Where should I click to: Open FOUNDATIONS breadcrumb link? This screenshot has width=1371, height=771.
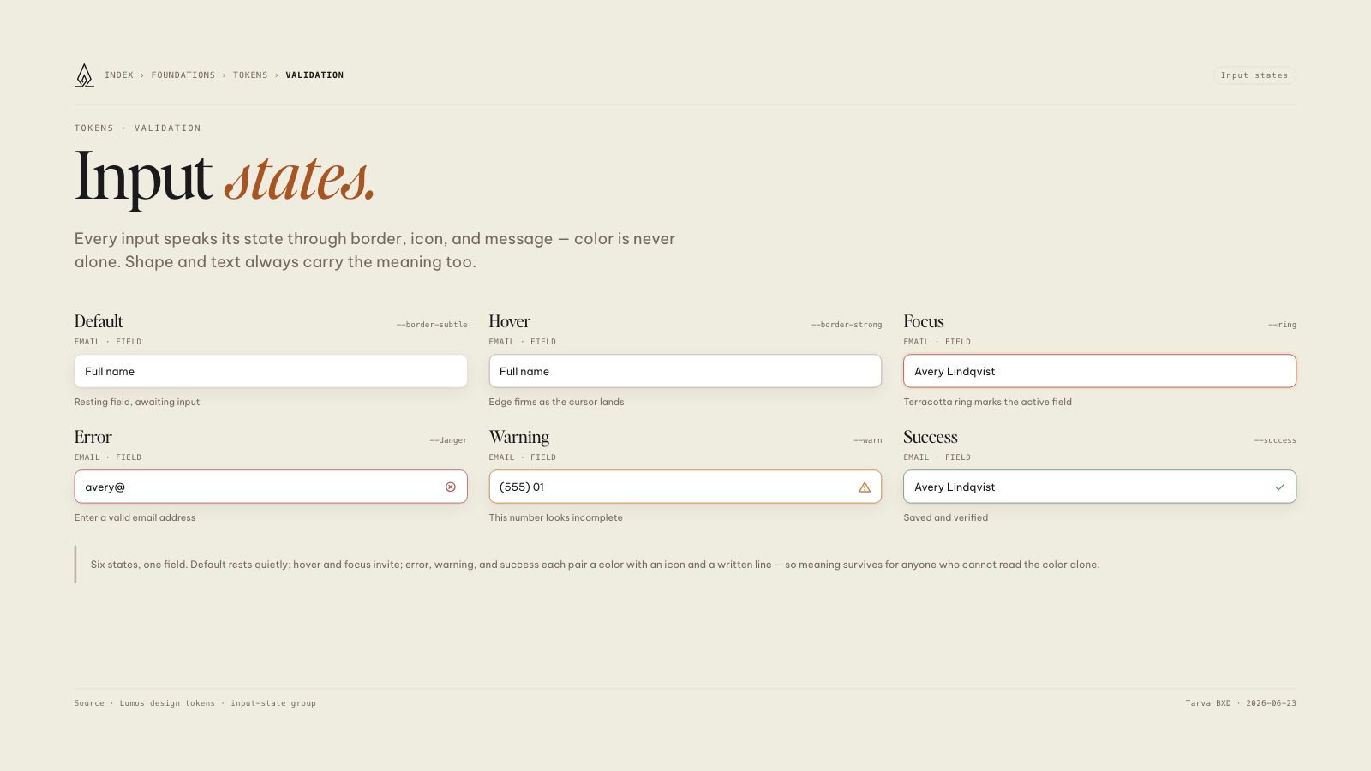point(183,75)
